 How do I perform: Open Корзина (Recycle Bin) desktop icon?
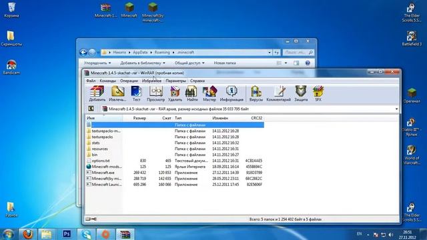coord(11,10)
